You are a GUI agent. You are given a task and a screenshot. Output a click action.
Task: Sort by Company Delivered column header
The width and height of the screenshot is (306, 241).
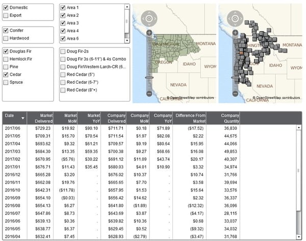[x=114, y=118]
